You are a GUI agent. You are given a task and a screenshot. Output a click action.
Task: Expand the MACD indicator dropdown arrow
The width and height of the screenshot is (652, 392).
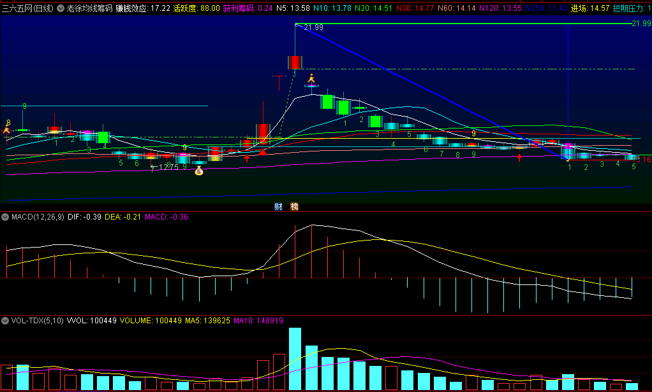coord(5,217)
